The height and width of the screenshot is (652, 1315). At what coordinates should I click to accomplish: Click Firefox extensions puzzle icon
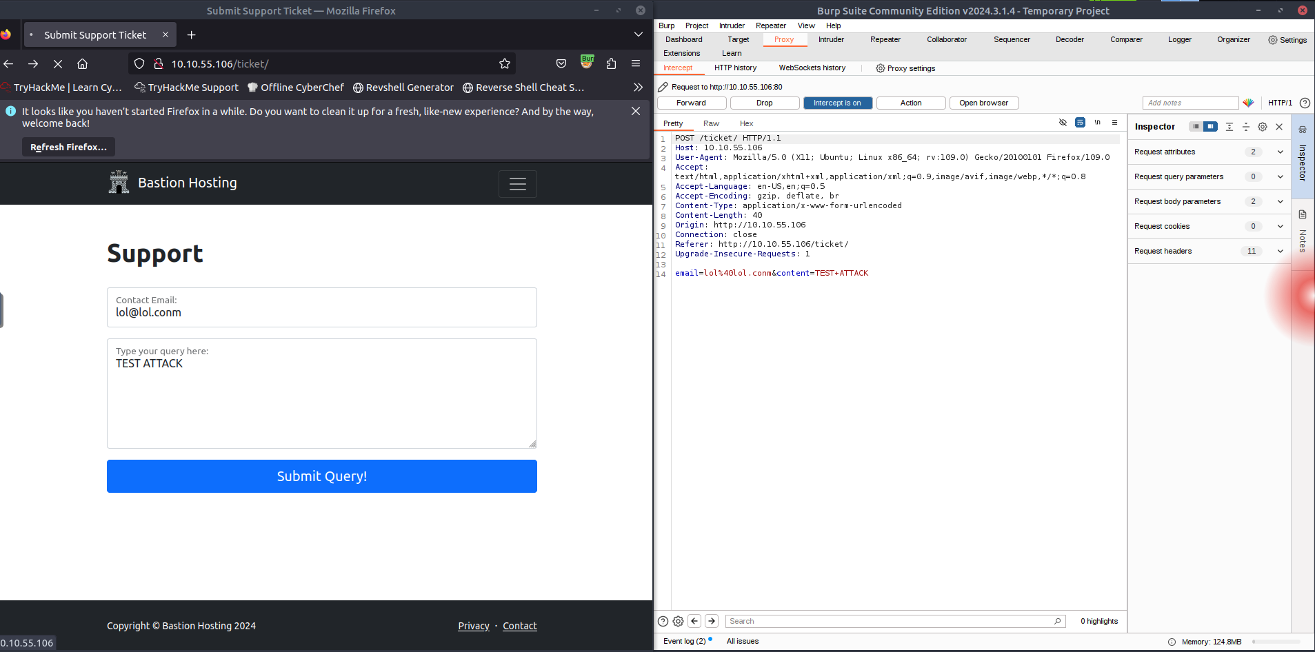click(x=611, y=63)
